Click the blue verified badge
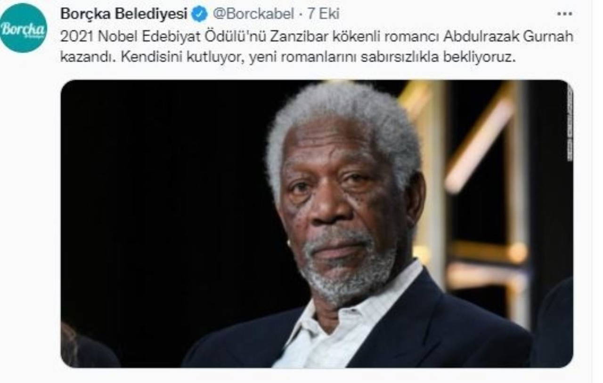 point(200,14)
